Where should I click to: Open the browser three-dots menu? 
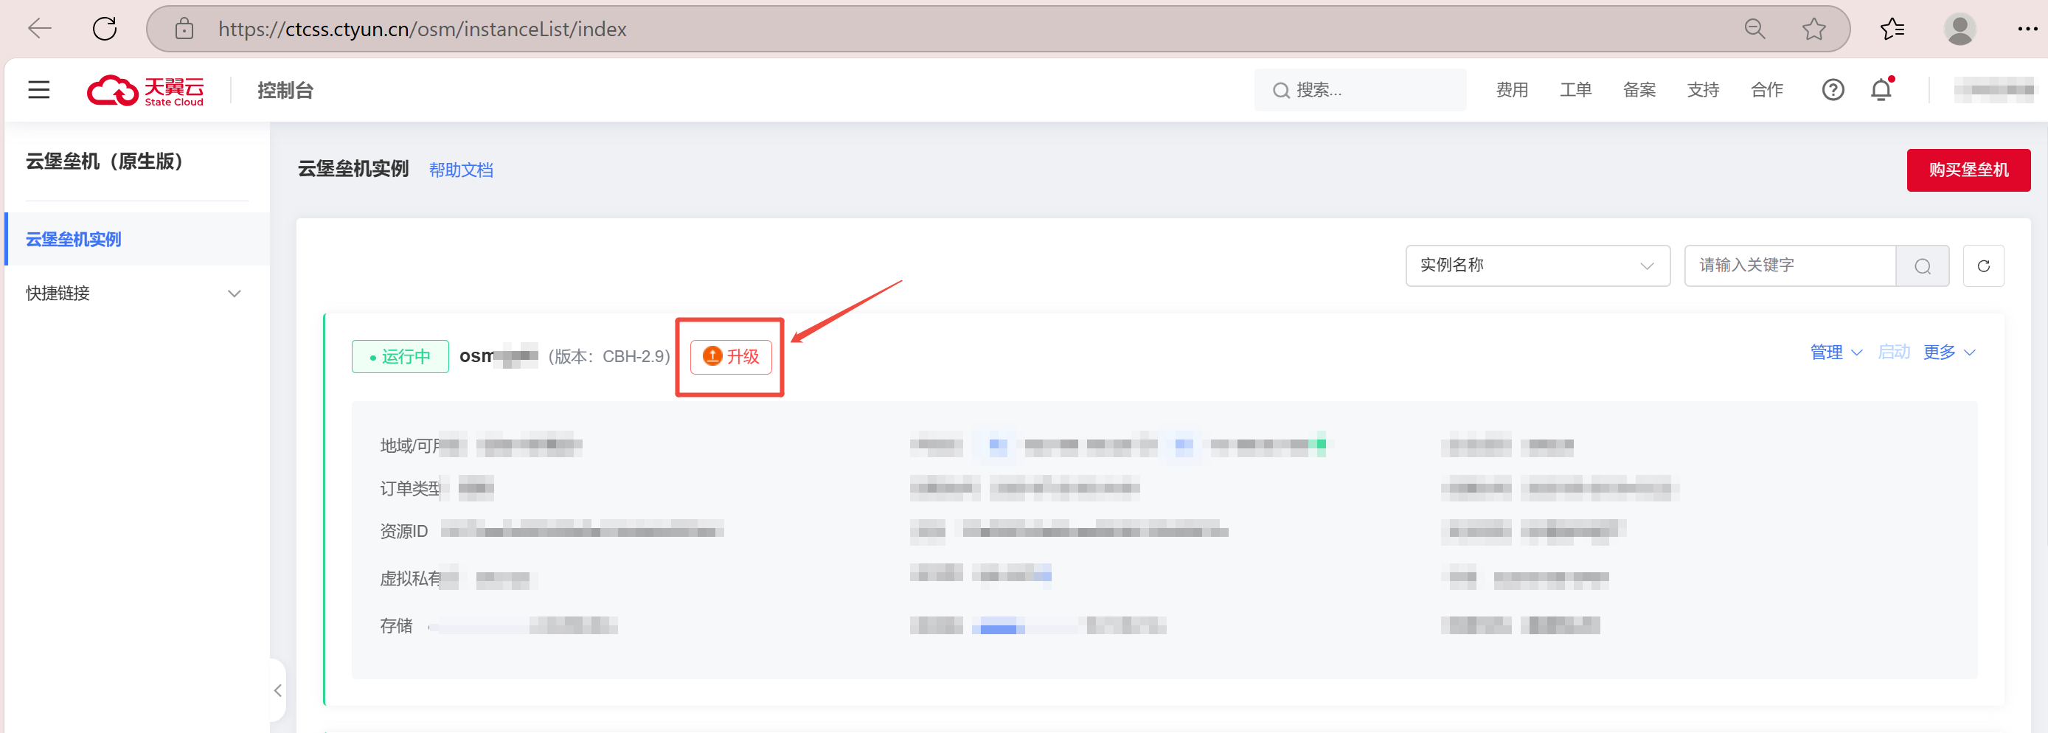coord(2027,29)
